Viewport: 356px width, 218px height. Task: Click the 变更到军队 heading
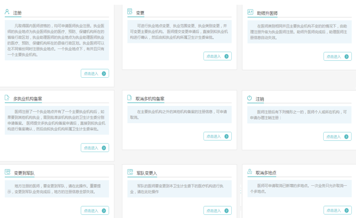pos(24,173)
